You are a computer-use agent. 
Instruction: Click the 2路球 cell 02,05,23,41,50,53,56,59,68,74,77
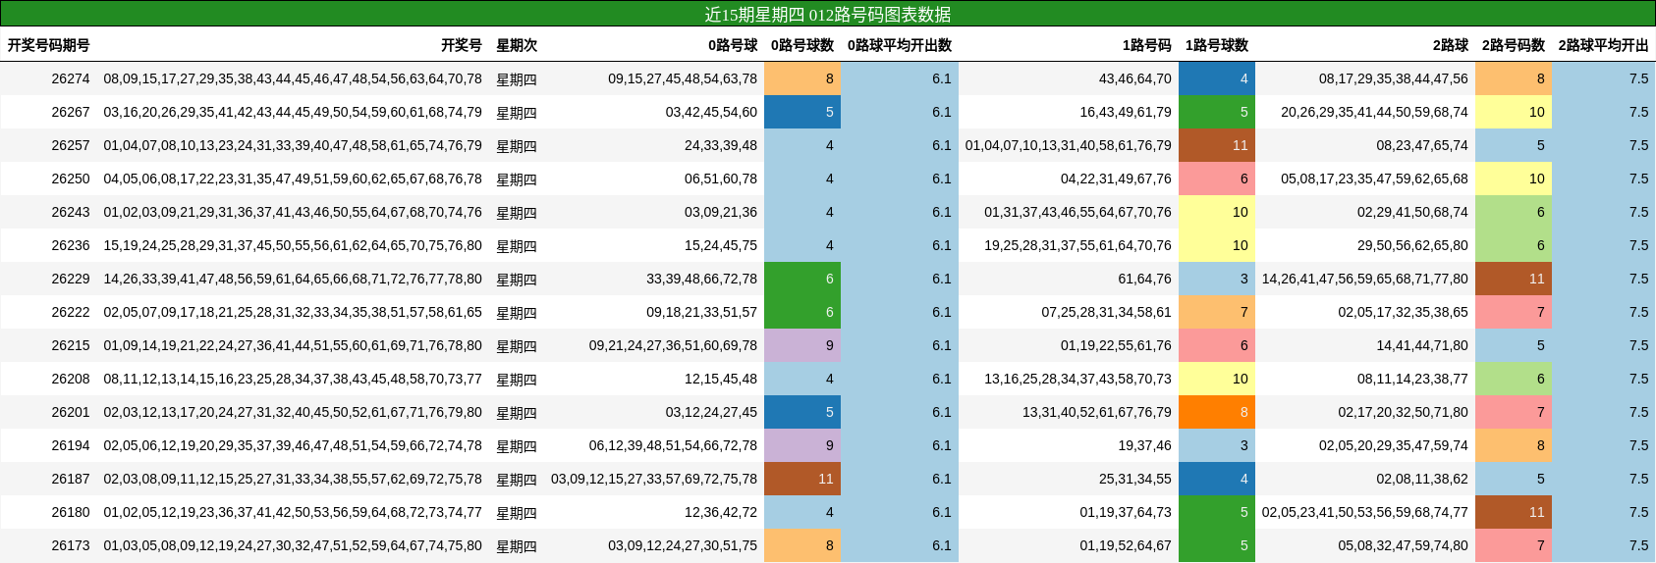(1365, 512)
